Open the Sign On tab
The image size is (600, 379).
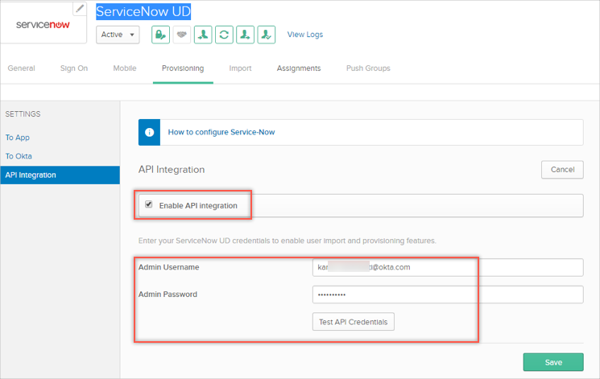(74, 68)
